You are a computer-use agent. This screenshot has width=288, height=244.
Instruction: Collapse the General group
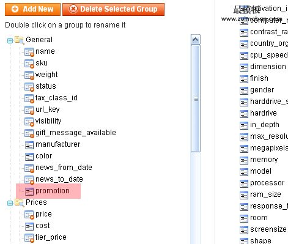point(10,40)
